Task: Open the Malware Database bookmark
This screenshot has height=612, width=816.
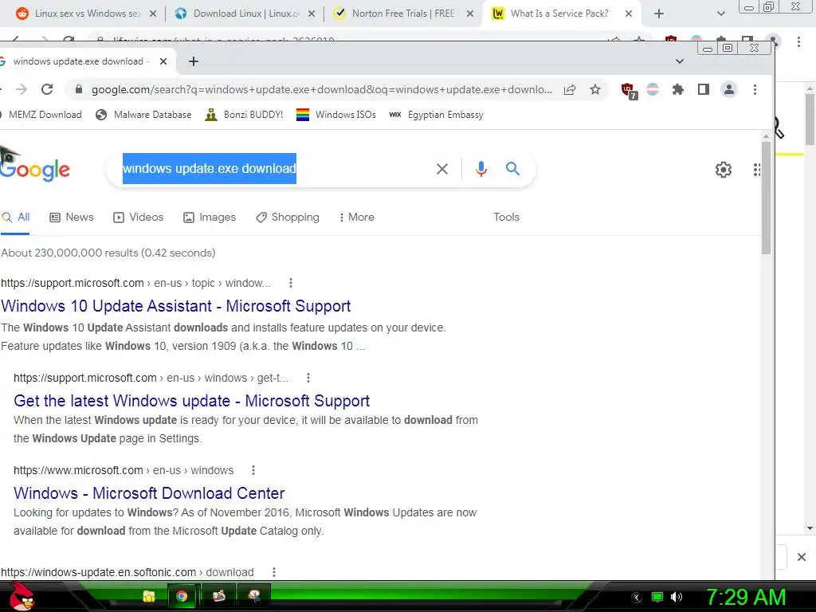Action: click(x=143, y=115)
